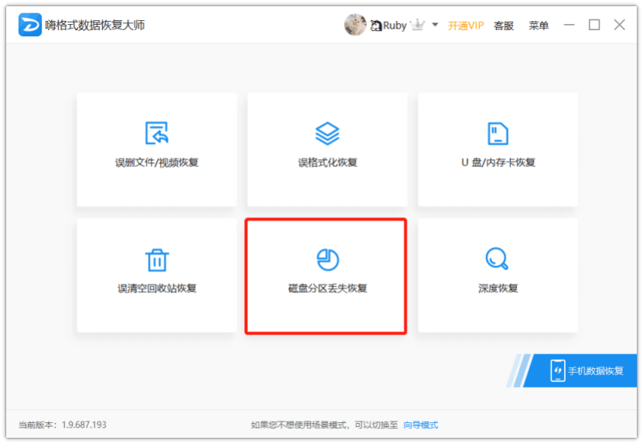The height and width of the screenshot is (444, 643).
Task: Maximize the application window
Action: tap(594, 25)
